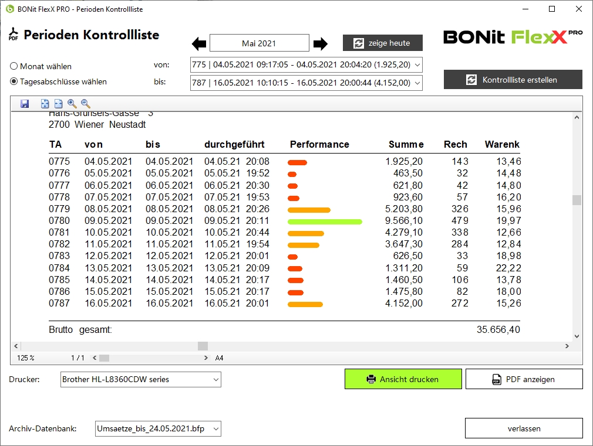This screenshot has height=446, width=593.
Task: Click the Rech value 479
Action: pyautogui.click(x=460, y=220)
